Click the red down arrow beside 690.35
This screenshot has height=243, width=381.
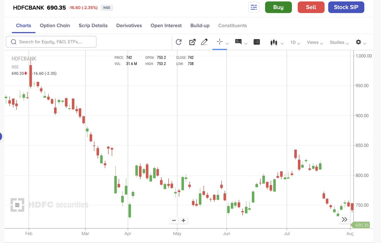coord(26,73)
